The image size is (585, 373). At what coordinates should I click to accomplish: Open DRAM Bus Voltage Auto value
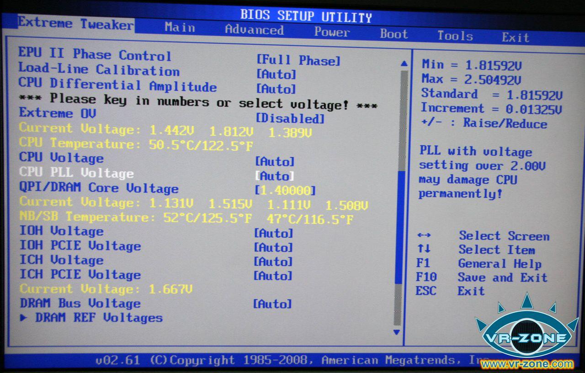coord(272,304)
